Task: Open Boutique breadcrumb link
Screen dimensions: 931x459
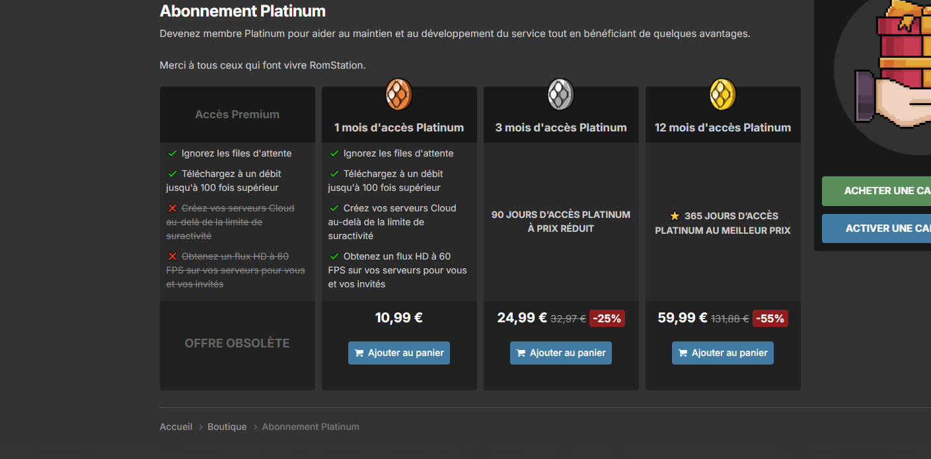Action: (227, 427)
